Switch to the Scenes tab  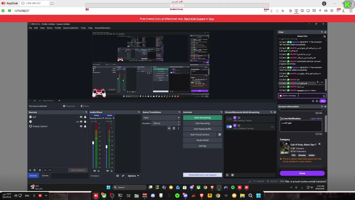(45, 176)
